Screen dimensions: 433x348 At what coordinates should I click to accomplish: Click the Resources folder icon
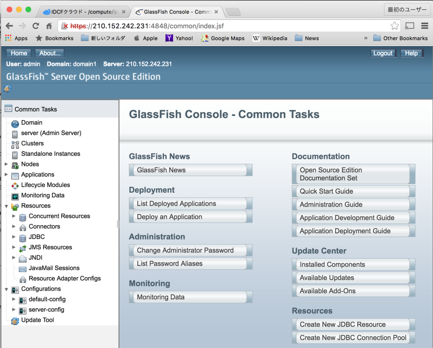[15, 207]
